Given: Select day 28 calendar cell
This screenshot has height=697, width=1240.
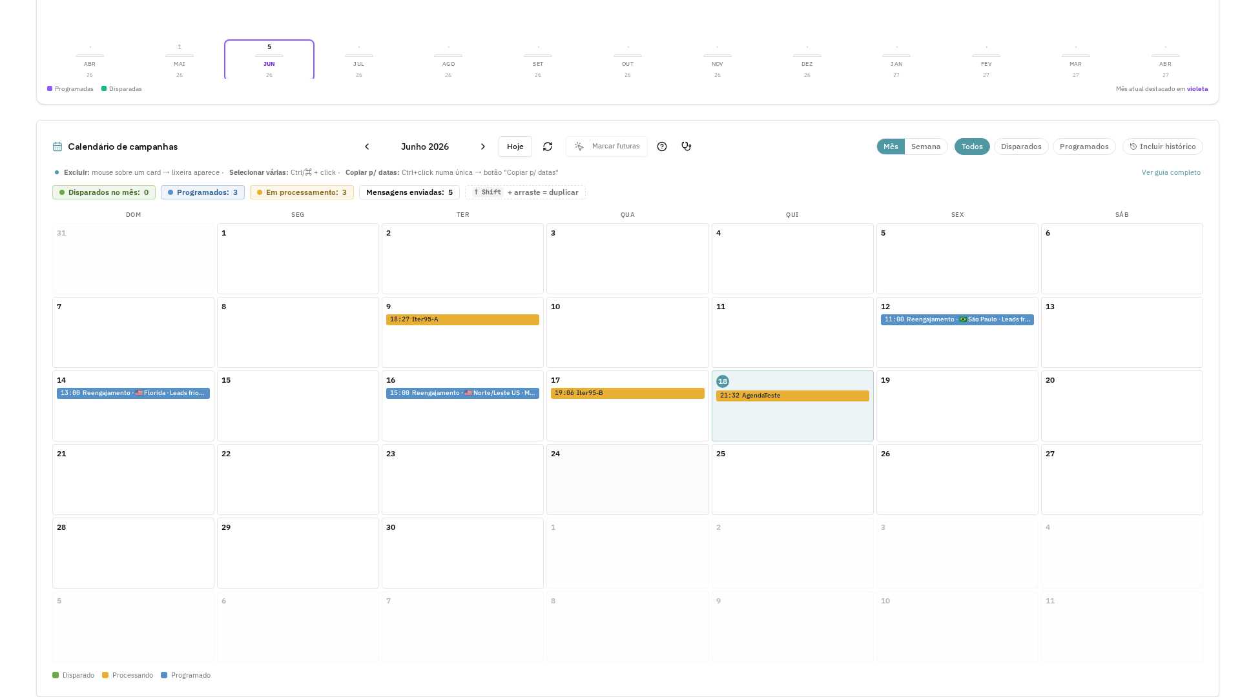Looking at the screenshot, I should point(133,553).
